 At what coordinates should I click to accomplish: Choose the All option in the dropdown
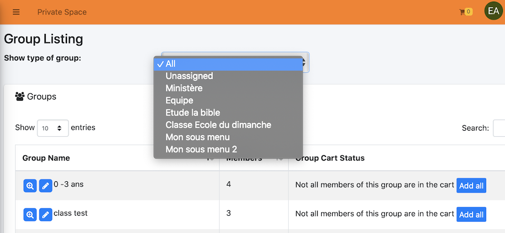coord(229,64)
